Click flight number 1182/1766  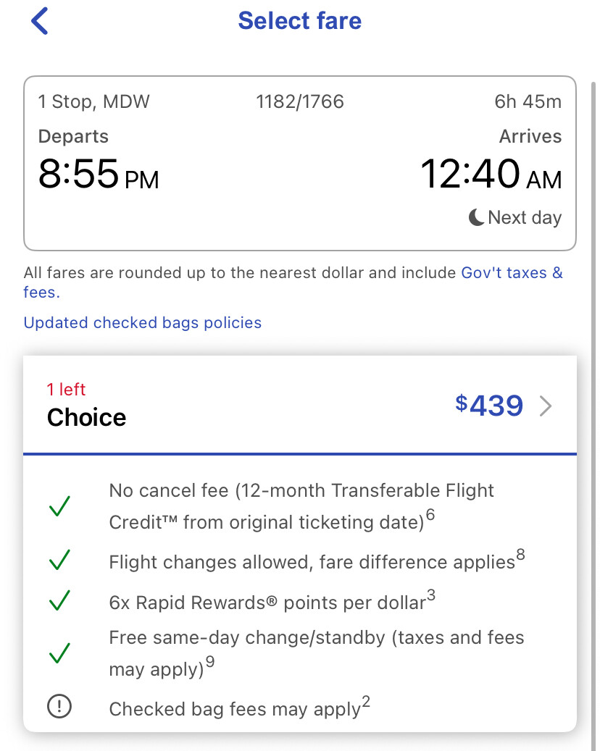tap(300, 102)
